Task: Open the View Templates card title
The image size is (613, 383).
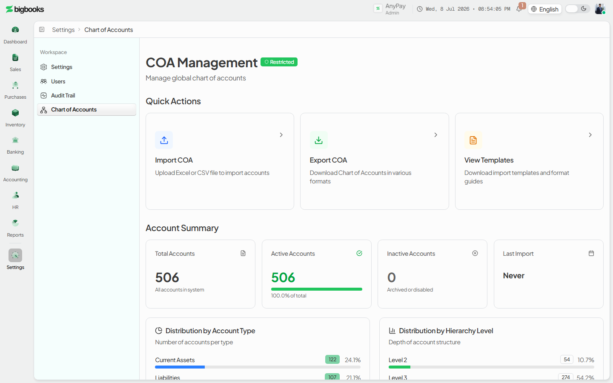Action: coord(489,160)
